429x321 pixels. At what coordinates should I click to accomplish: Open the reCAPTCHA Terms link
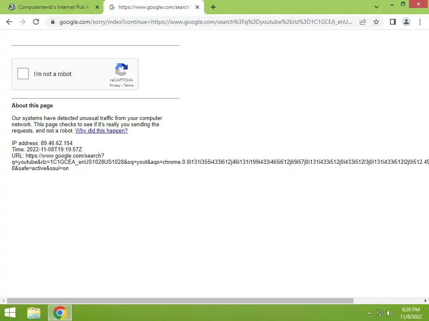pos(128,85)
